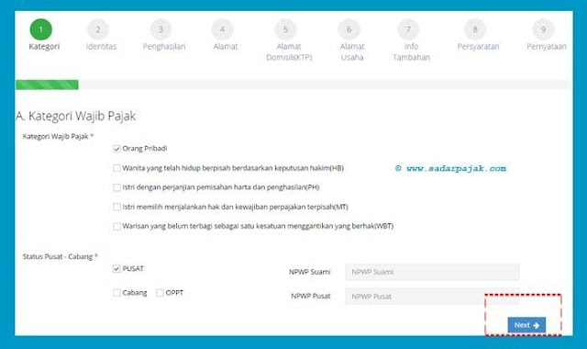Select step 5 Alamat Domisili(KTP) circle

point(285,29)
